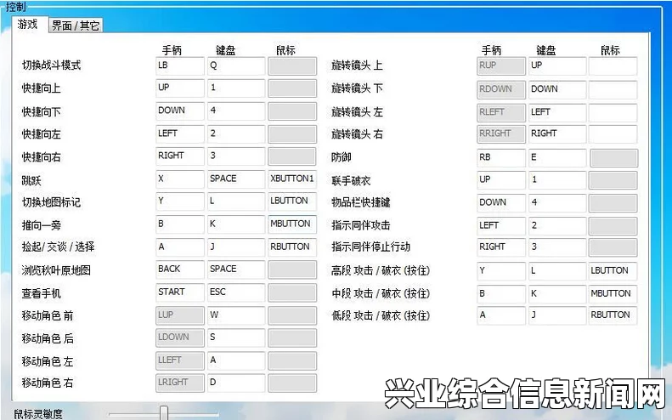Click keyboard field W for 移动角色 前
672x420 pixels.
click(236, 315)
